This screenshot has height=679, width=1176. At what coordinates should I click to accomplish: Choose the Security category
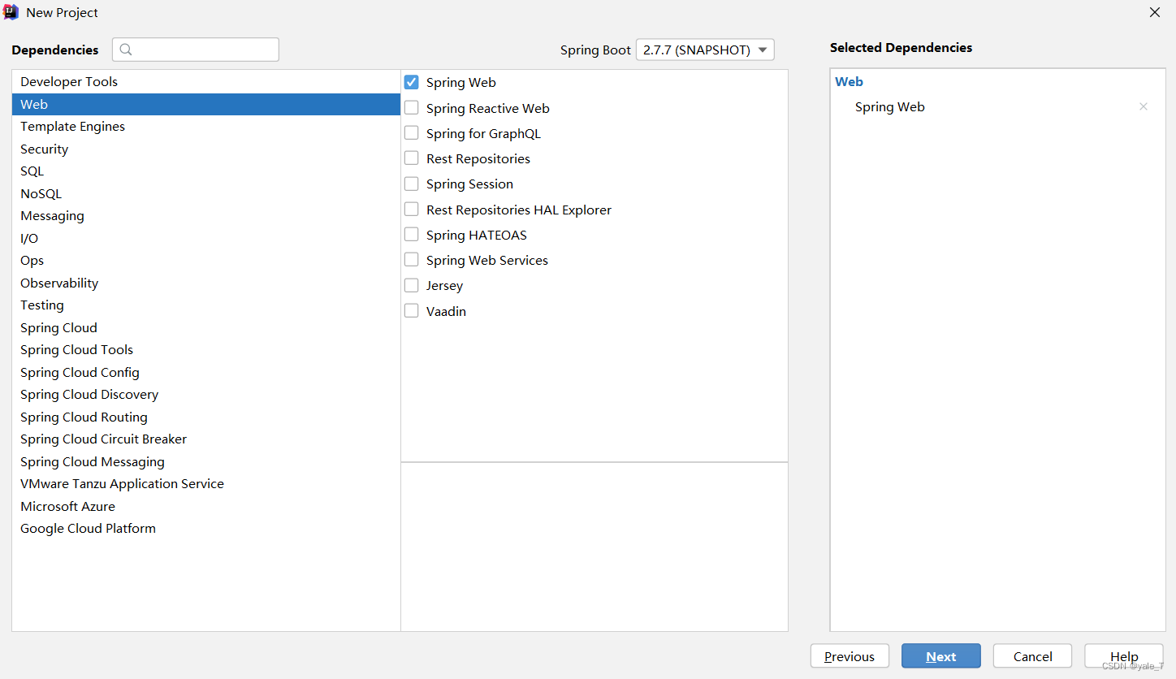tap(206, 149)
